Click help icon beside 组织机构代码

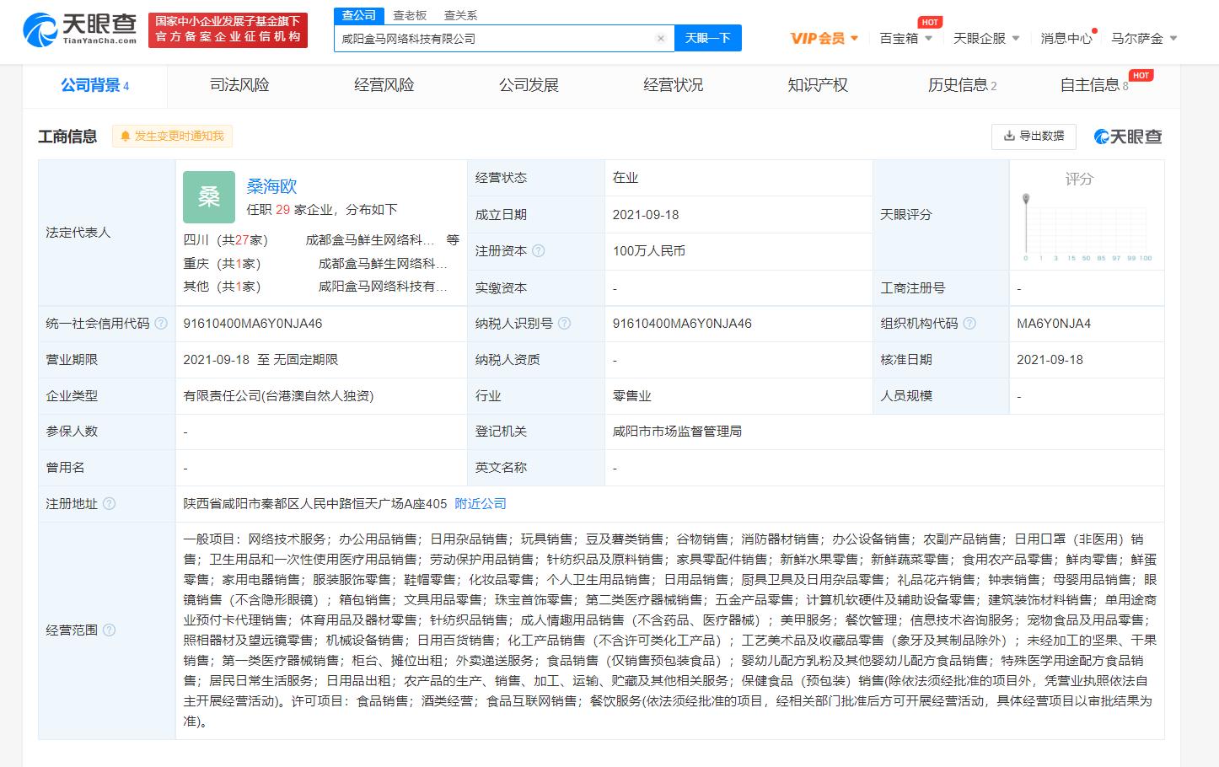click(969, 324)
